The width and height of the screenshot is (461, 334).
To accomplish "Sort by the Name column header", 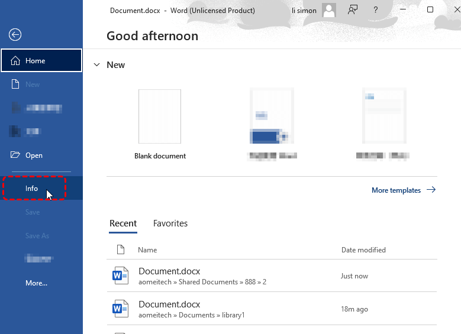I will point(147,250).
